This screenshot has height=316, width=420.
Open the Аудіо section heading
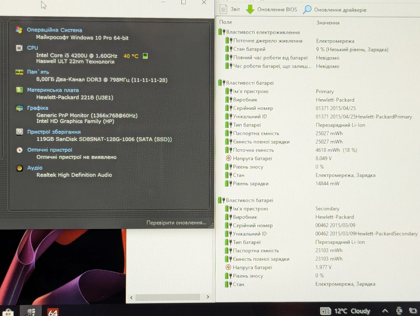(35, 168)
